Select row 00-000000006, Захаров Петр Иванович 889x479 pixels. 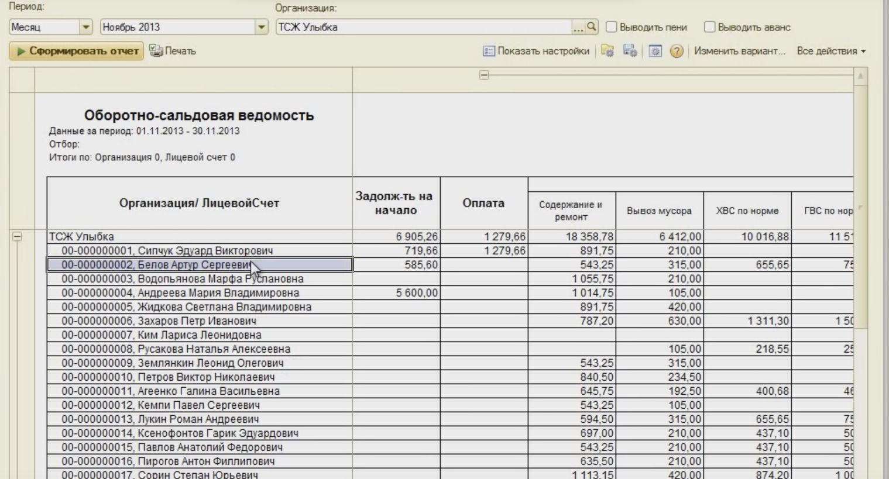tap(200, 321)
